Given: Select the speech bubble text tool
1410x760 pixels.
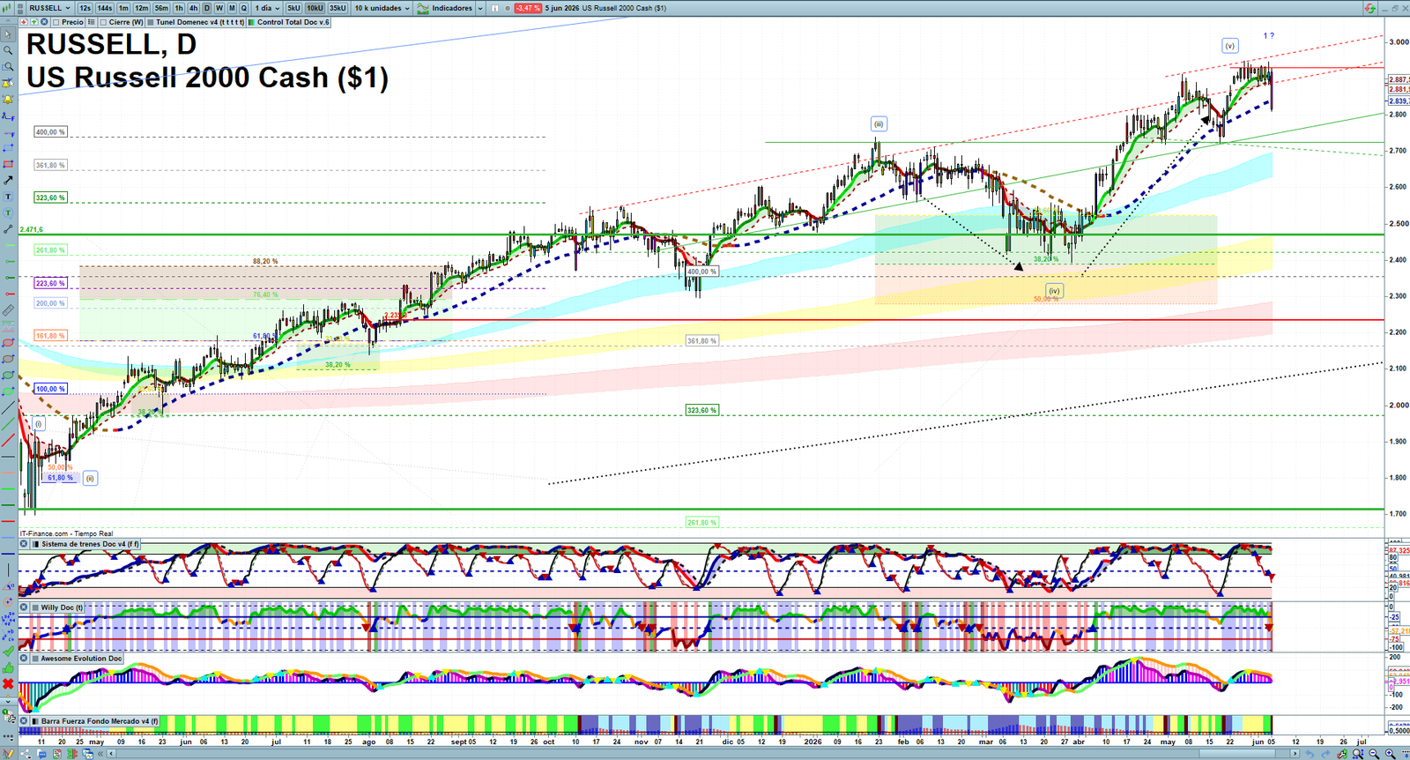Looking at the screenshot, I should tap(8, 212).
